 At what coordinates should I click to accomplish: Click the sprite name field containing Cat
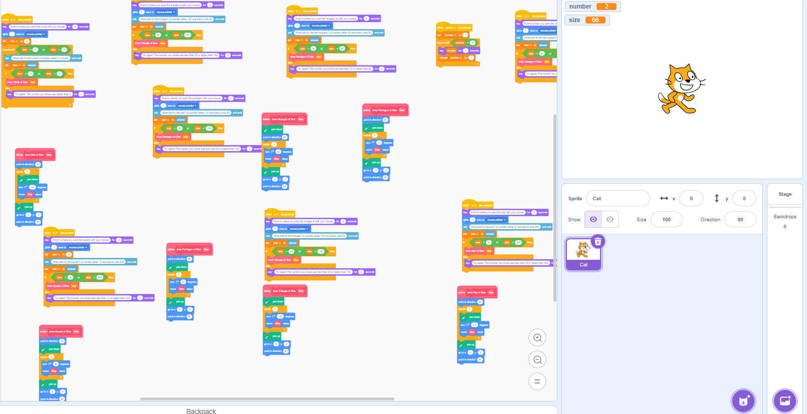618,198
